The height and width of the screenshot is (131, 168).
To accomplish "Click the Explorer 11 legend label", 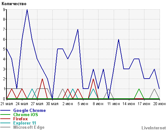I will click(x=25, y=123).
